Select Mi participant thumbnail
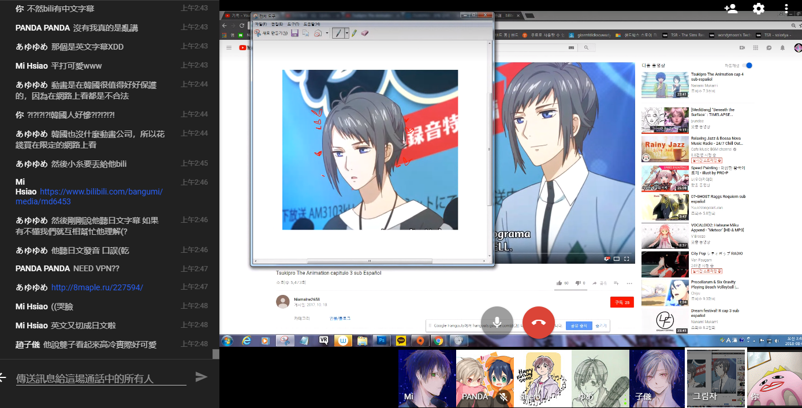 [x=427, y=379]
